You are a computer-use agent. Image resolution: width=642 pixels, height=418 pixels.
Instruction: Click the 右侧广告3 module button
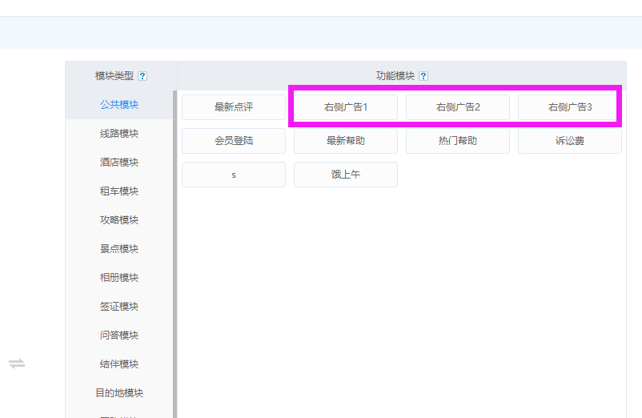(x=570, y=107)
